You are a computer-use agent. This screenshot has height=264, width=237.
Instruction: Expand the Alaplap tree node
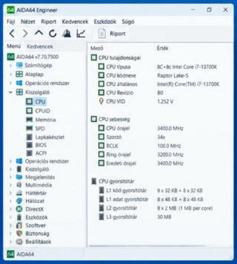point(10,74)
